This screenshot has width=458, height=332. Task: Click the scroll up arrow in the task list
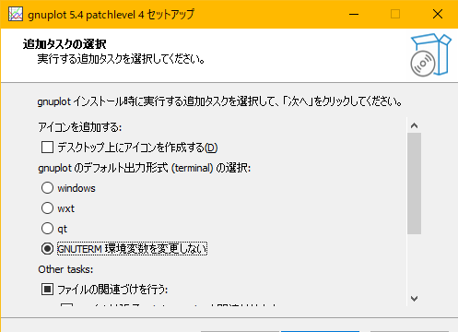pyautogui.click(x=414, y=125)
